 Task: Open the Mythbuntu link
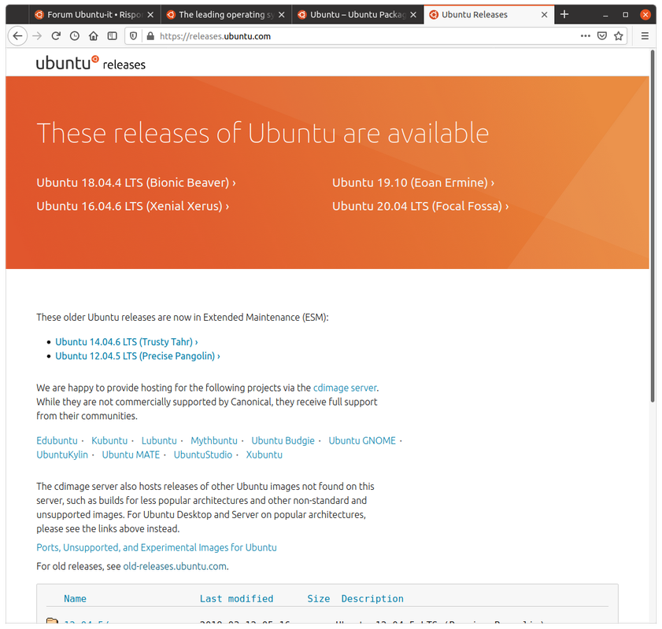[x=214, y=440]
